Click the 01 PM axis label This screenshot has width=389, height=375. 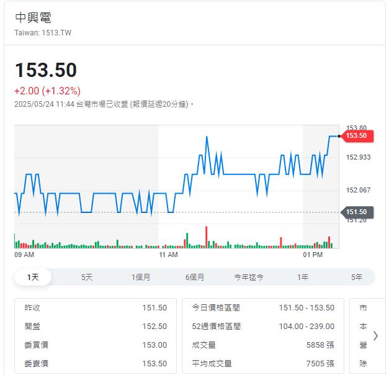click(313, 255)
